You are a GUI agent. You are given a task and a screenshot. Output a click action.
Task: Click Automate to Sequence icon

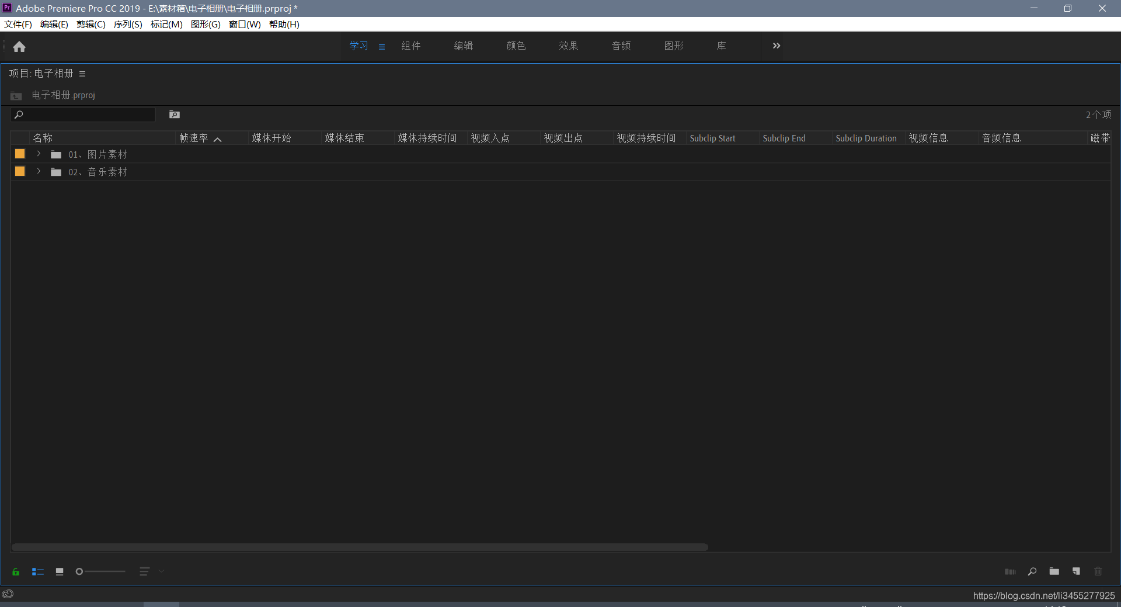[1010, 571]
